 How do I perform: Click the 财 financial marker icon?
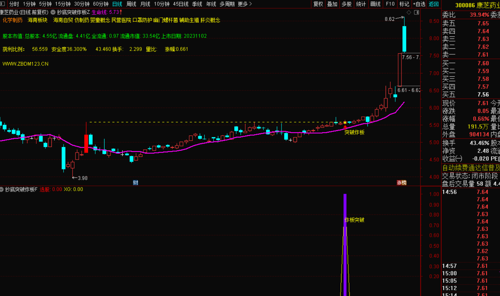point(135,183)
